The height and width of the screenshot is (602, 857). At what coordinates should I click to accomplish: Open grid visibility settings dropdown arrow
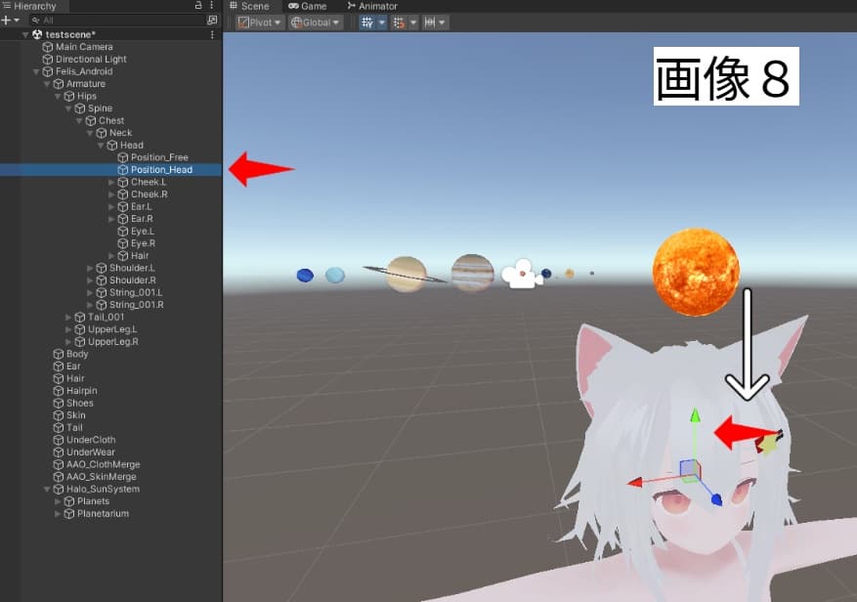382,22
